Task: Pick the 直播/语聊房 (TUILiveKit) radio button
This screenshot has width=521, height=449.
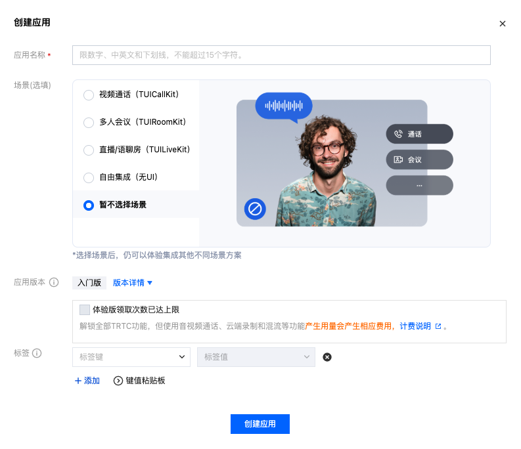Action: (x=89, y=150)
